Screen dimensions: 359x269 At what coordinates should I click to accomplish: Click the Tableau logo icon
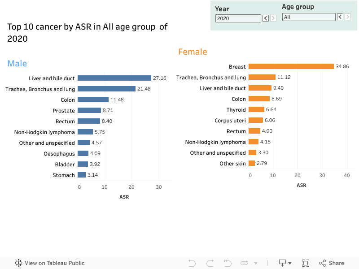pyautogui.click(x=19, y=263)
